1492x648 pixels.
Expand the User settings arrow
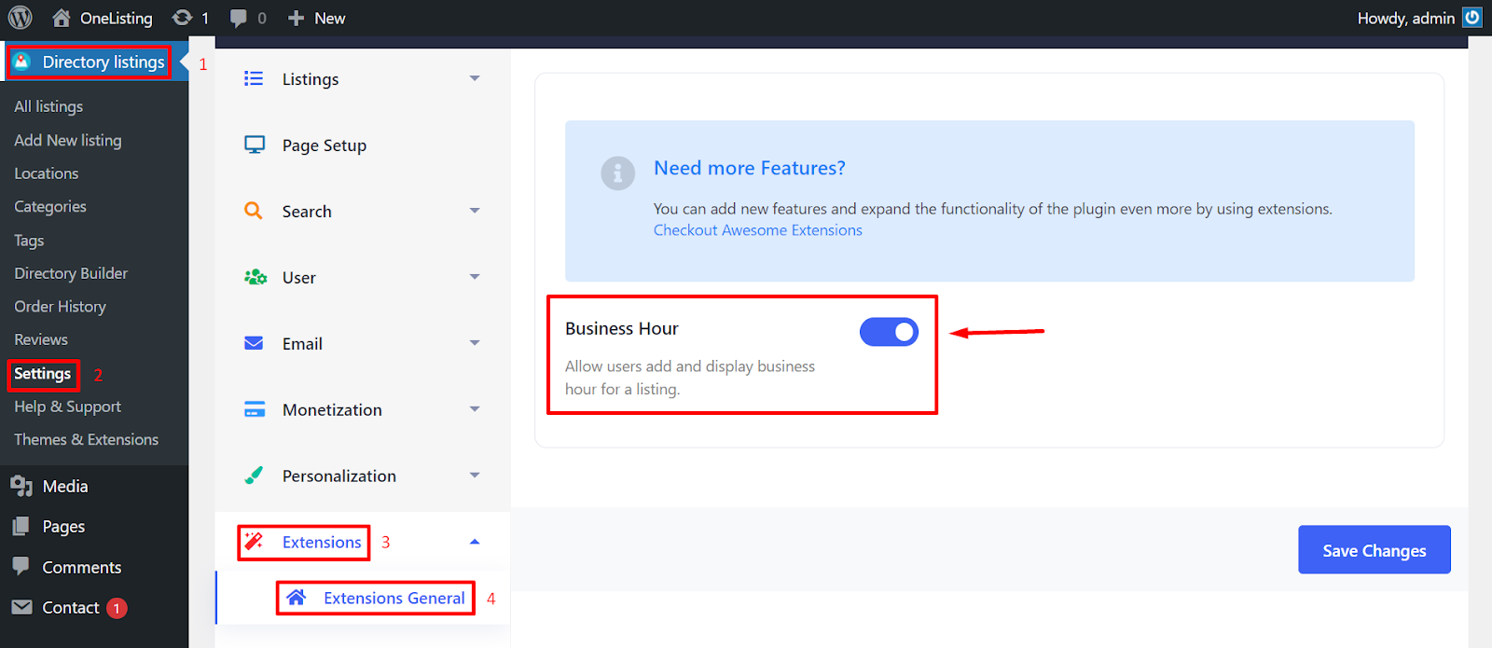point(475,277)
